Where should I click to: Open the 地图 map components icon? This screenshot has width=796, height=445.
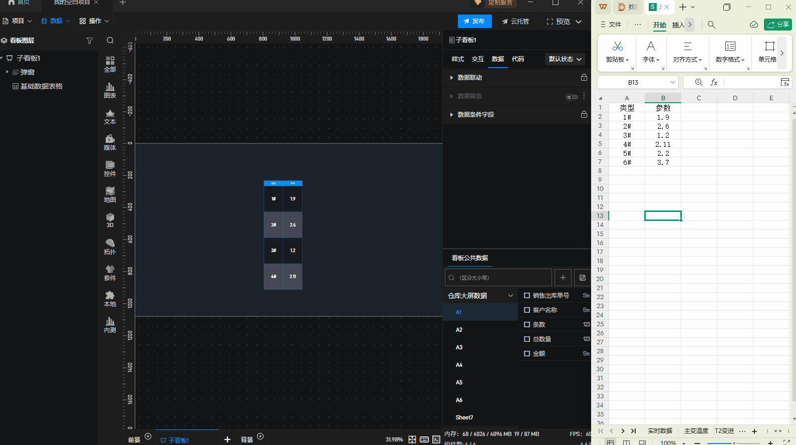[x=110, y=194]
